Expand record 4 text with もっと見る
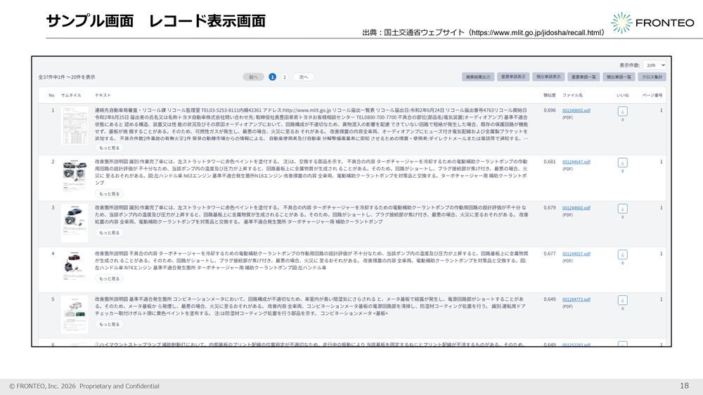This screenshot has width=703, height=395. (x=110, y=279)
